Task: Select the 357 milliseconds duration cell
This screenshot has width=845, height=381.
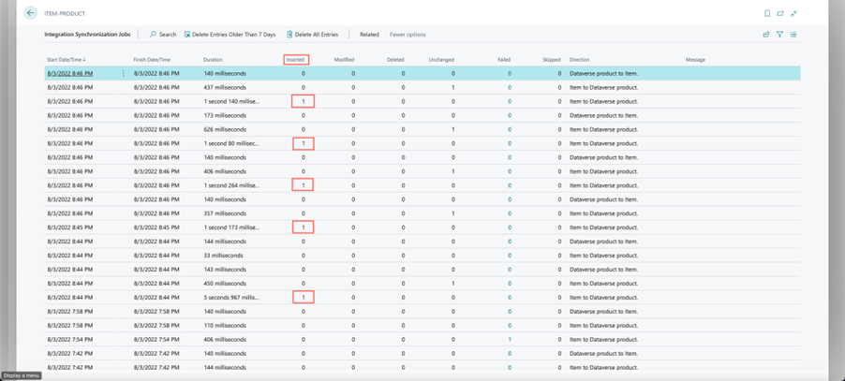Action: (x=225, y=213)
